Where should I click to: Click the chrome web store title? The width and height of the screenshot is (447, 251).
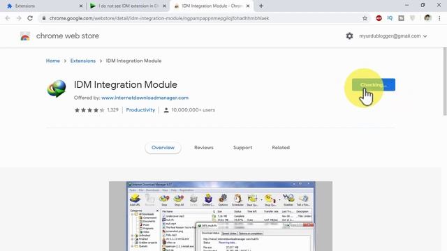pos(68,36)
